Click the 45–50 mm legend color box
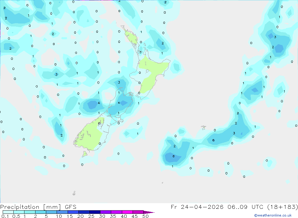The width and height of the screenshot is (298, 218). click(x=138, y=212)
